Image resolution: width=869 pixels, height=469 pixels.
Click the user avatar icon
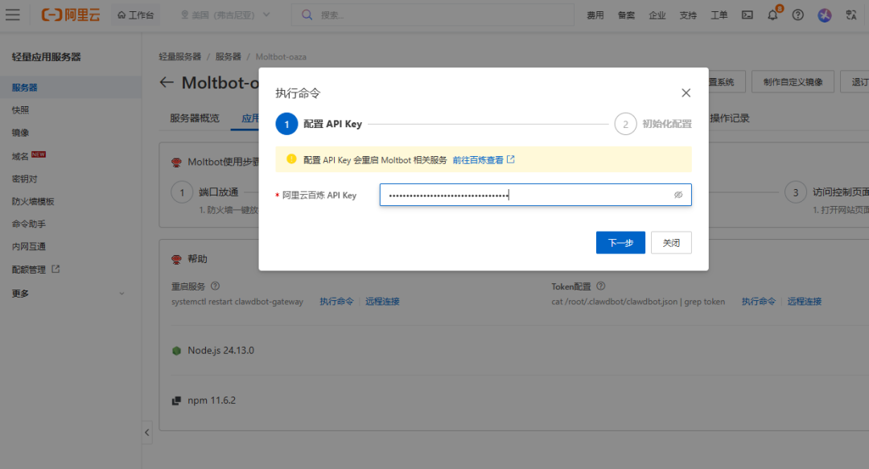click(824, 14)
